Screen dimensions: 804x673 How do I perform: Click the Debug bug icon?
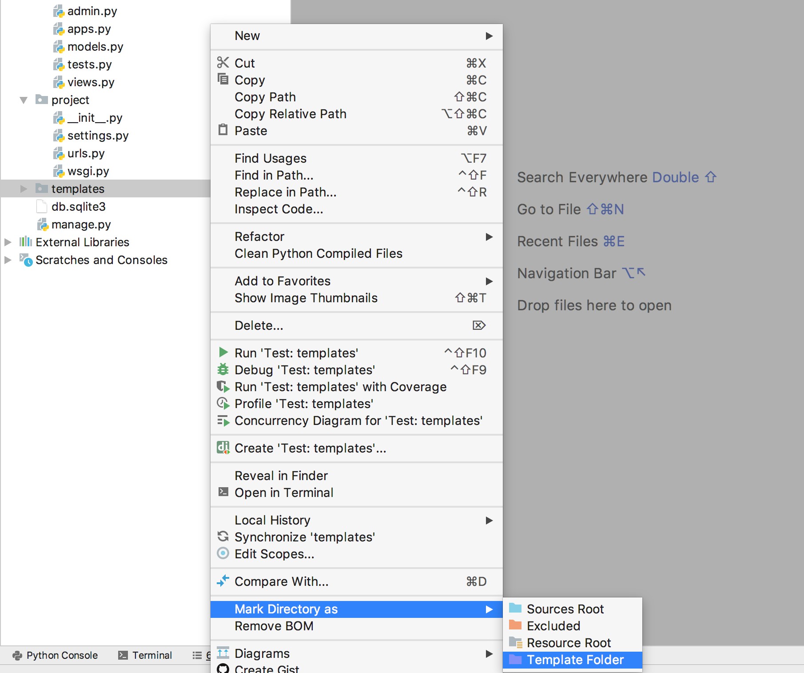[x=223, y=369]
